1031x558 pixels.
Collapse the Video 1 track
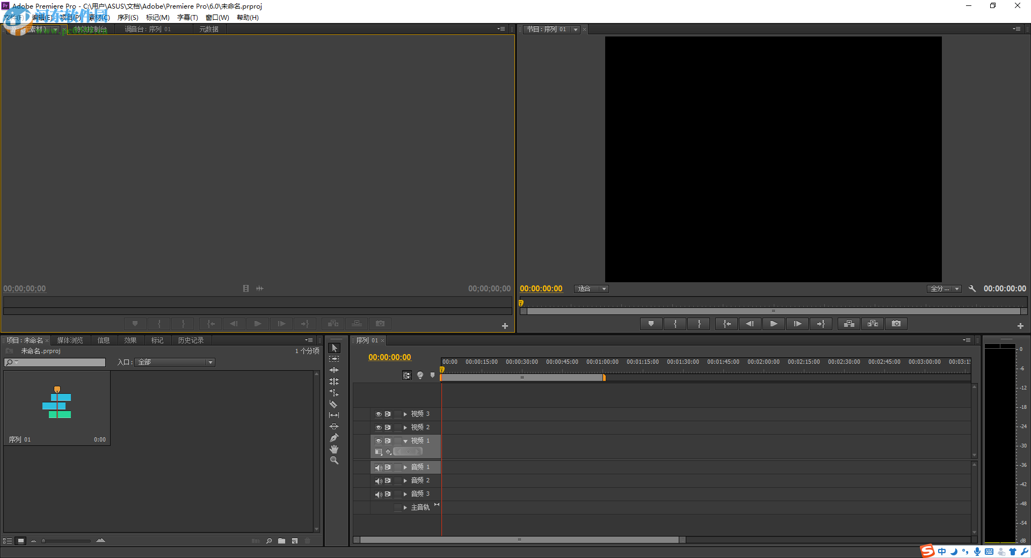click(x=405, y=441)
